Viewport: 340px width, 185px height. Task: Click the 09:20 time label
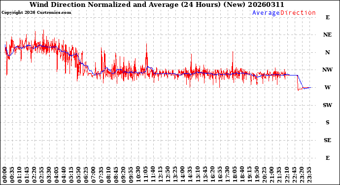click(123, 175)
